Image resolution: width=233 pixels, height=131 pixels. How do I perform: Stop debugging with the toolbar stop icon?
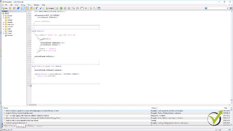pos(69,8)
